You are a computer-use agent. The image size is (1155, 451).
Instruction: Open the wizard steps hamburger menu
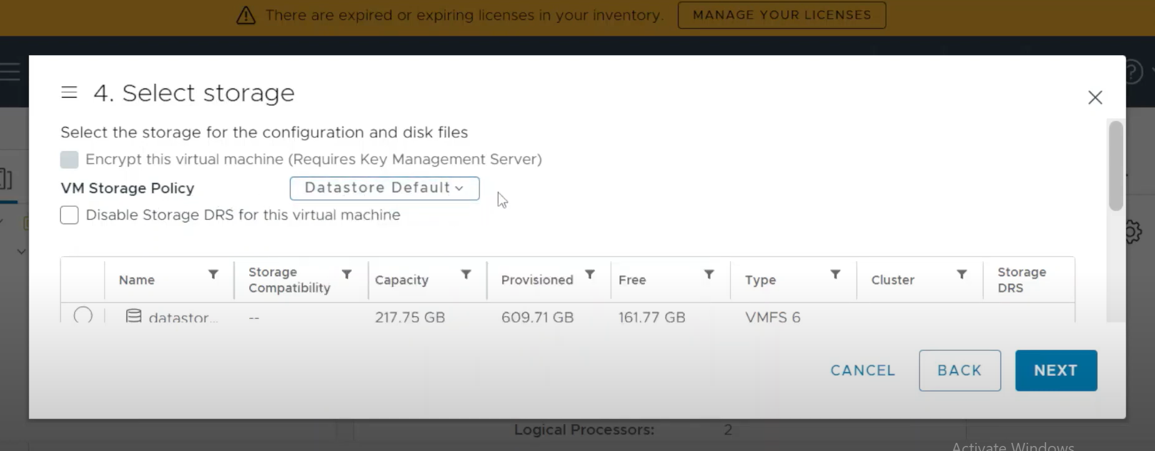click(69, 93)
